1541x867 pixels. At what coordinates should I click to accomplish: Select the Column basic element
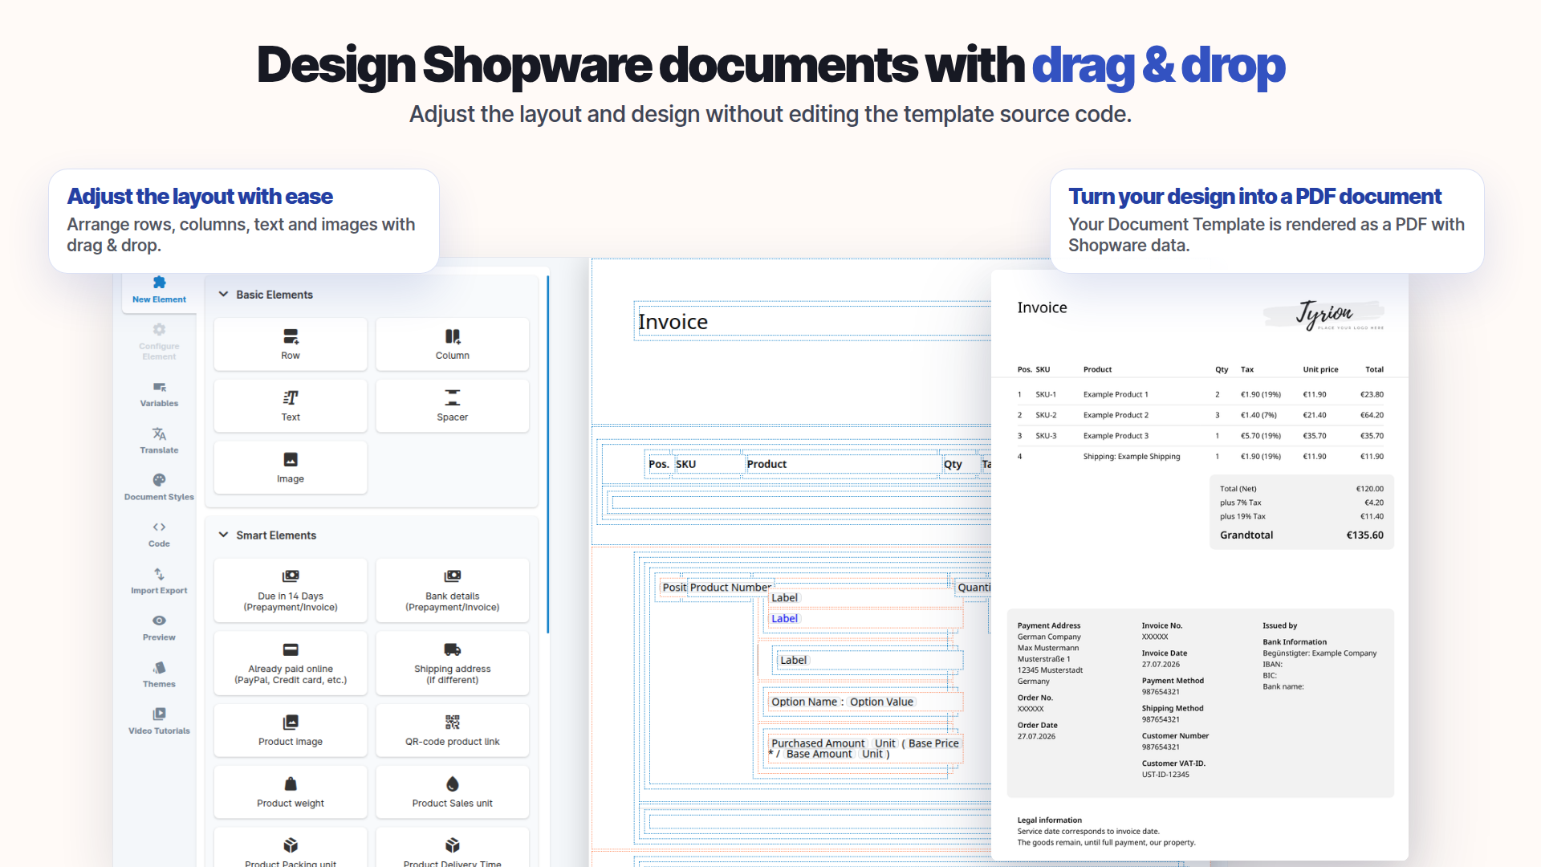click(x=453, y=344)
